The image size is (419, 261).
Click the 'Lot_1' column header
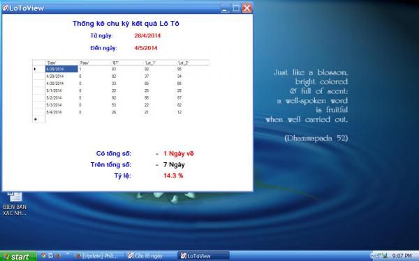[160, 63]
